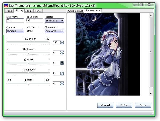This screenshot has width=160, height=121.
Task: Click the Contrast slider thumb
Action: point(28,63)
